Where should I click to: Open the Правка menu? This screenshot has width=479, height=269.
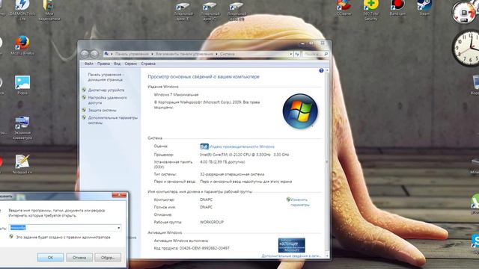tap(103, 64)
